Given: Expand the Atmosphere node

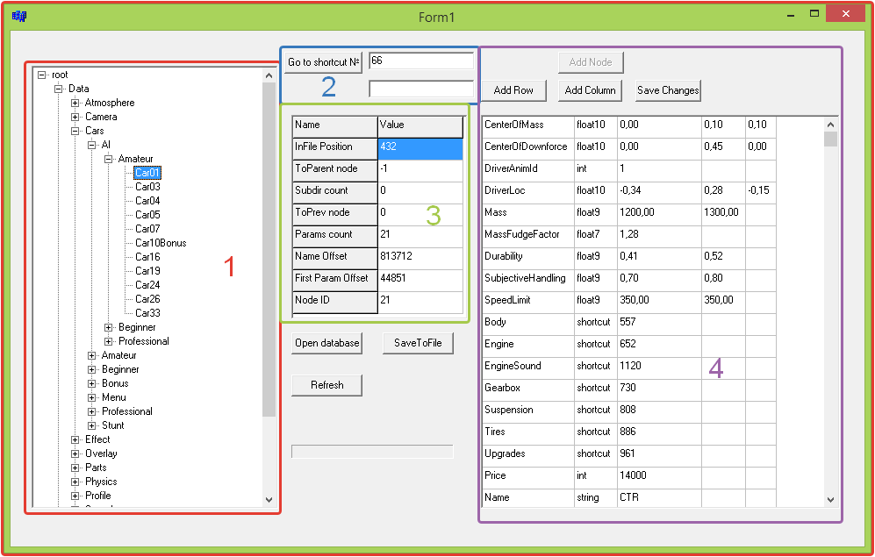Looking at the screenshot, I should tap(75, 103).
